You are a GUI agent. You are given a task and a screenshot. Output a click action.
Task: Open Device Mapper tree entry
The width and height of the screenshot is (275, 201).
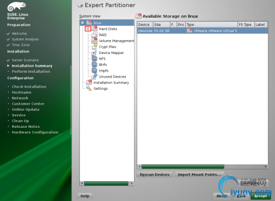coord(111,53)
